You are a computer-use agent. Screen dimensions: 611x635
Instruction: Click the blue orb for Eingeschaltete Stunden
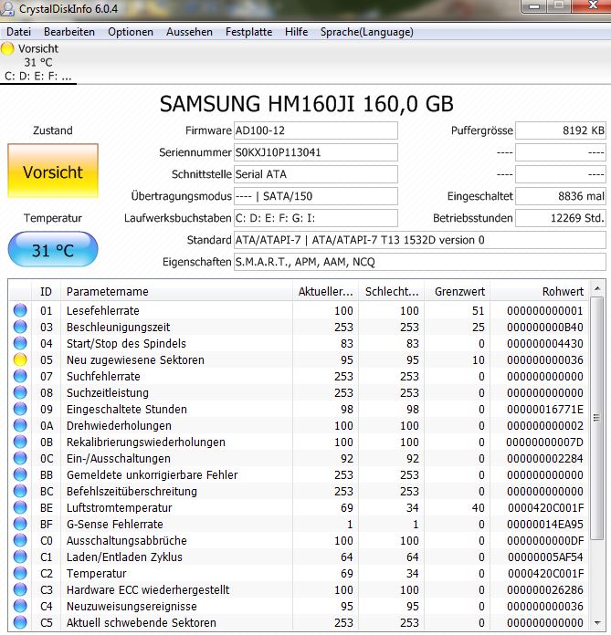point(20,409)
